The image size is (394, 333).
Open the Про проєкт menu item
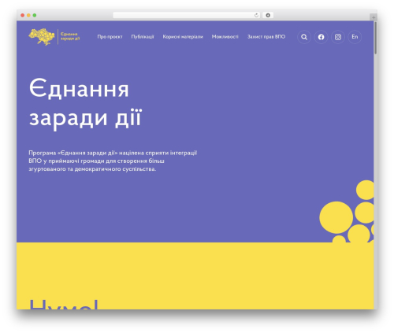tap(110, 37)
